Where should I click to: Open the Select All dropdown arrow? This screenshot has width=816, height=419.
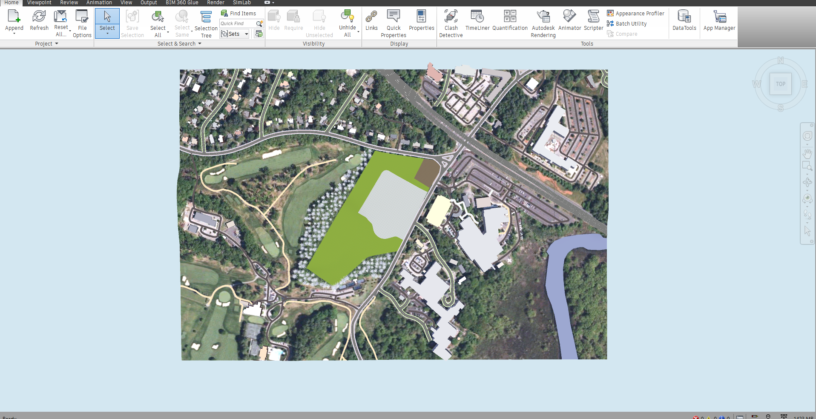168,32
